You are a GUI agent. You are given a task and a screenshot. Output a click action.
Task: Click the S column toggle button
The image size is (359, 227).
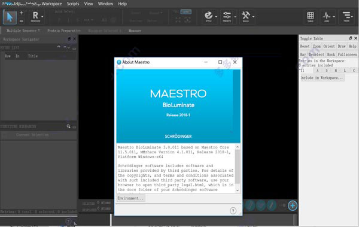(x=327, y=71)
